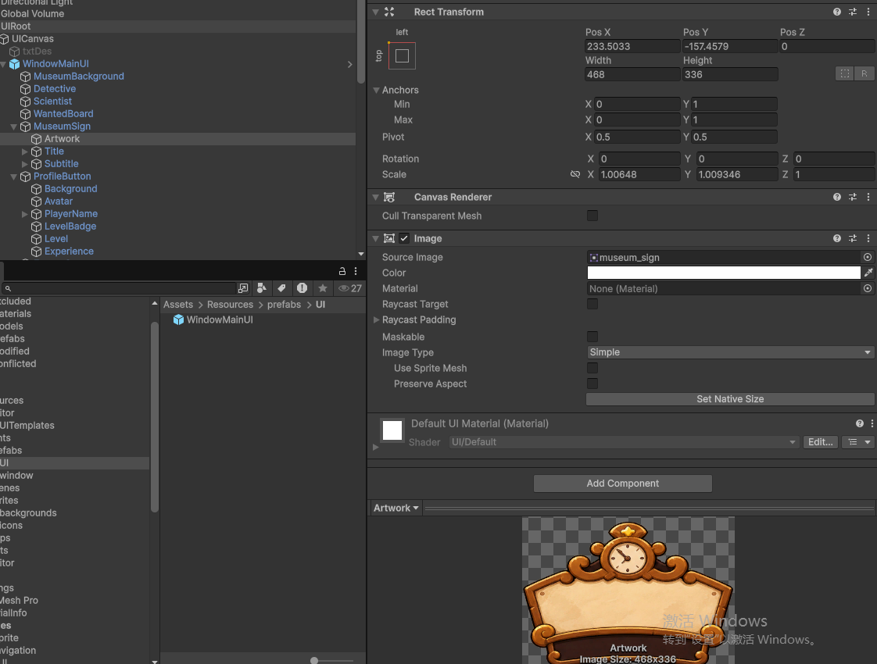Viewport: 877px width, 664px height.
Task: Open Canvas Renderer component more-options menu
Action: pos(868,197)
